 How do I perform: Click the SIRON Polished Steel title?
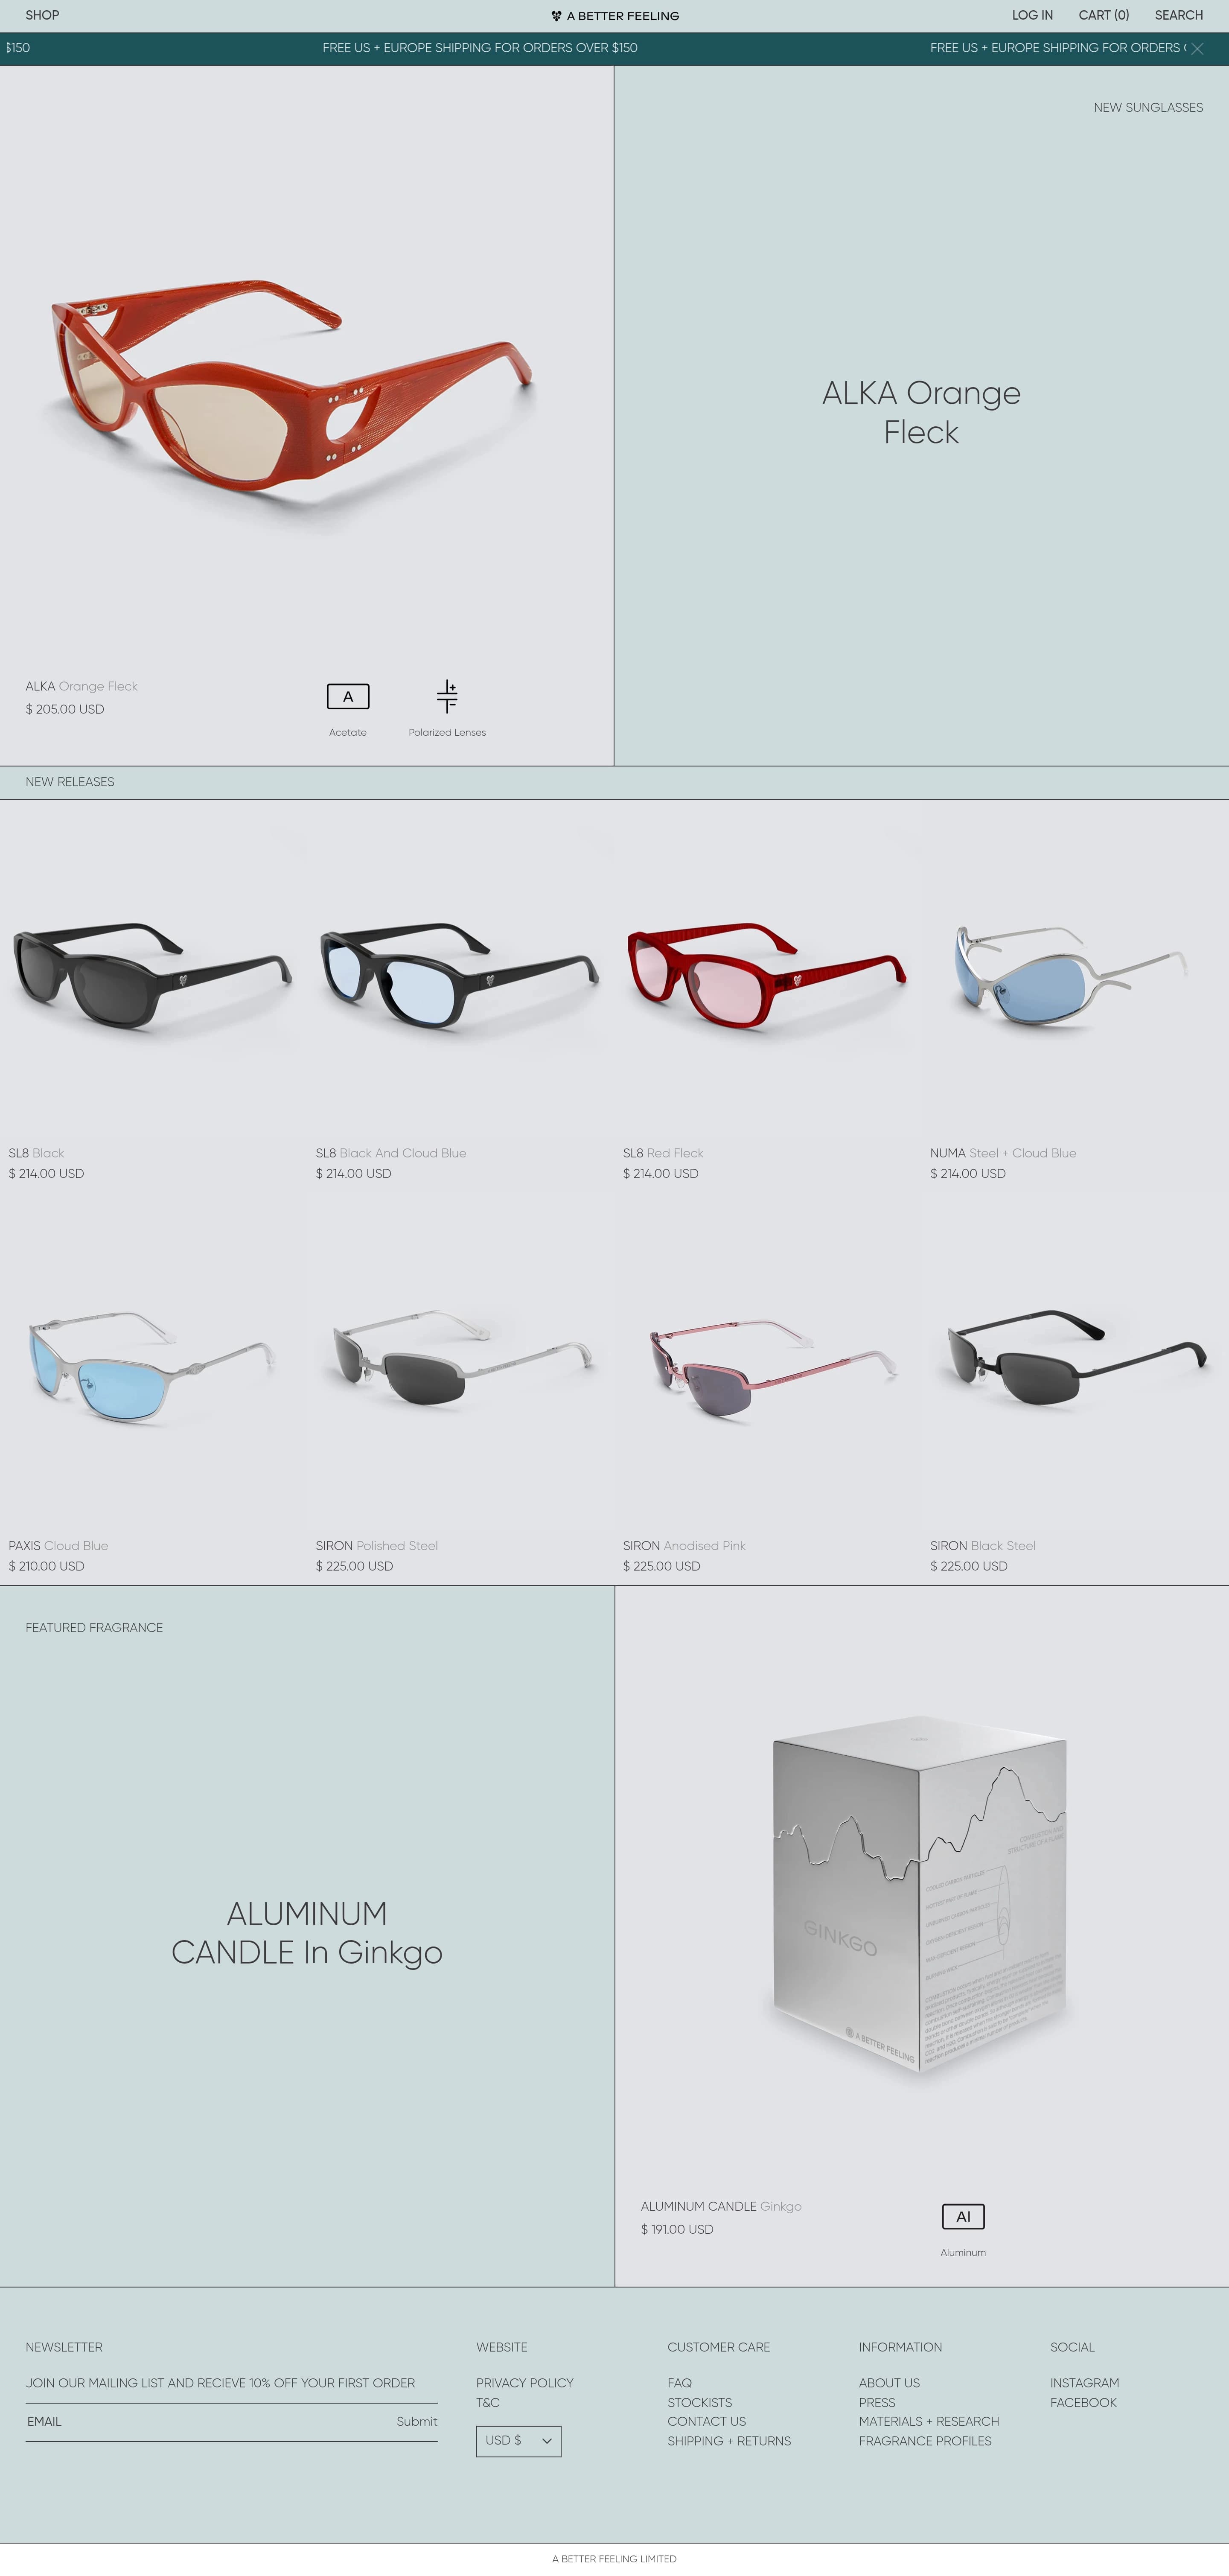(377, 1546)
